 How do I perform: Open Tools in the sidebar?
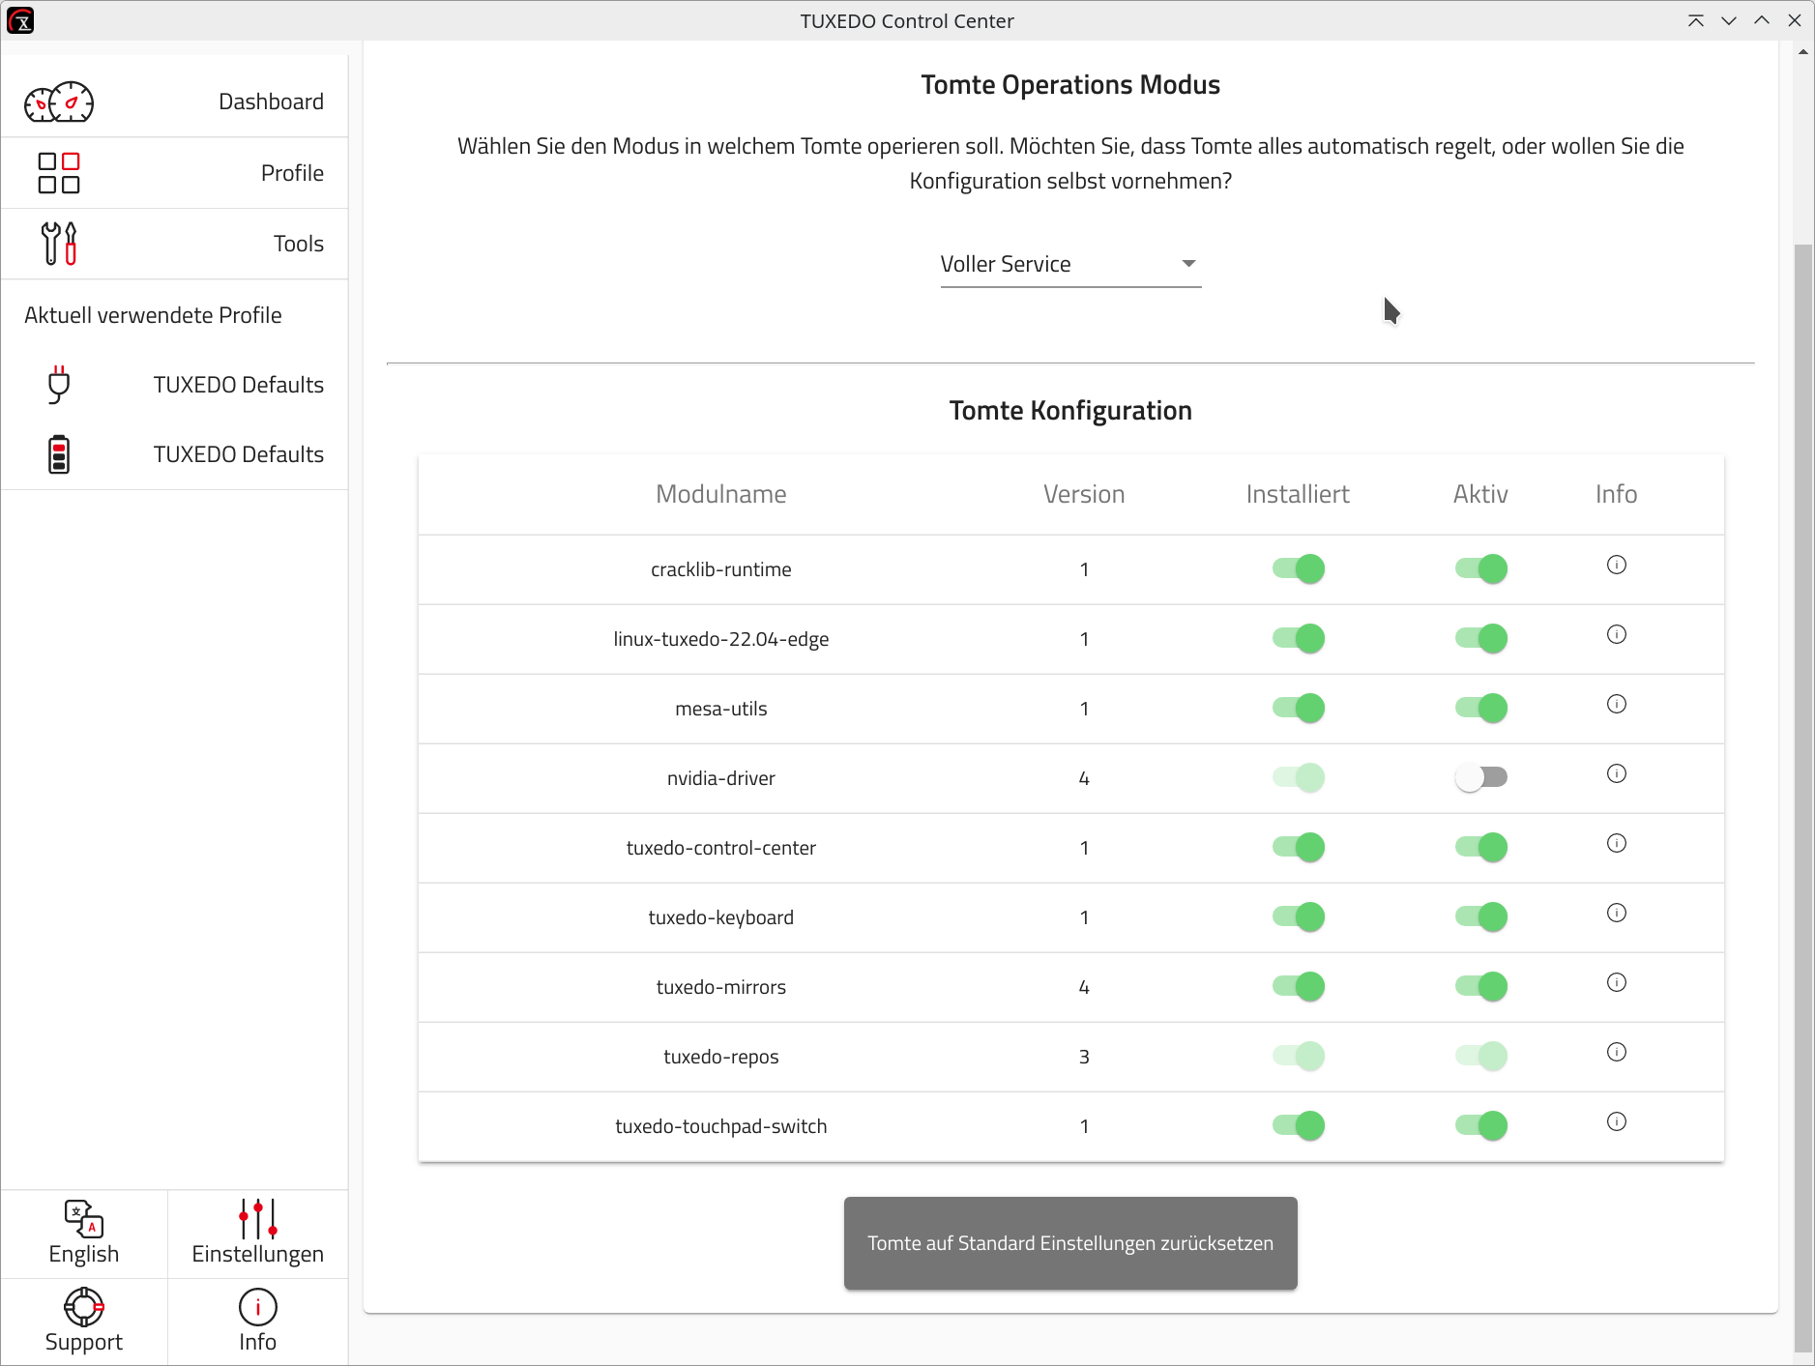[x=175, y=244]
